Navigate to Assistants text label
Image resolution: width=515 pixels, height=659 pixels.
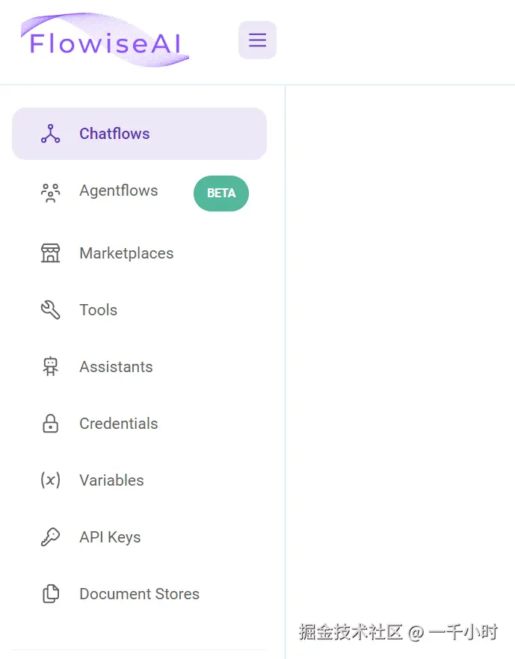(x=116, y=367)
